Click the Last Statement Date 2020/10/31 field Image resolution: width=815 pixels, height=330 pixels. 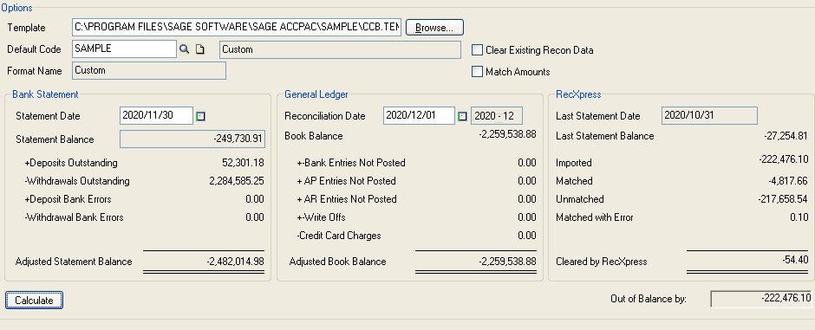tap(709, 116)
